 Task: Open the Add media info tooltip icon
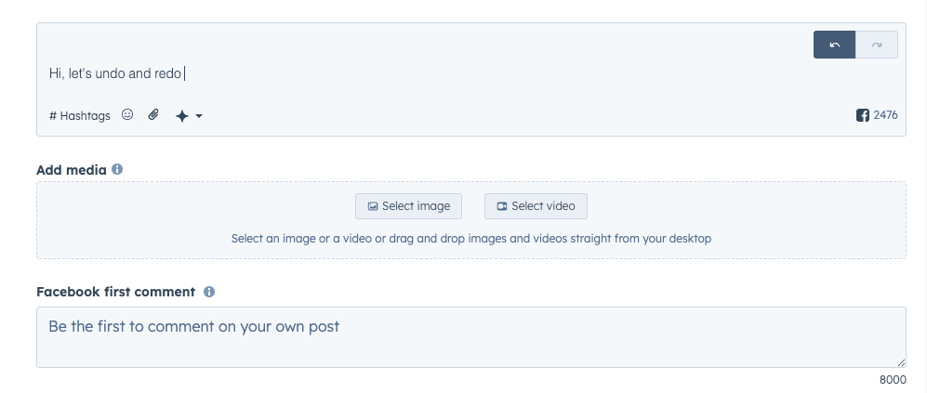[x=117, y=170]
